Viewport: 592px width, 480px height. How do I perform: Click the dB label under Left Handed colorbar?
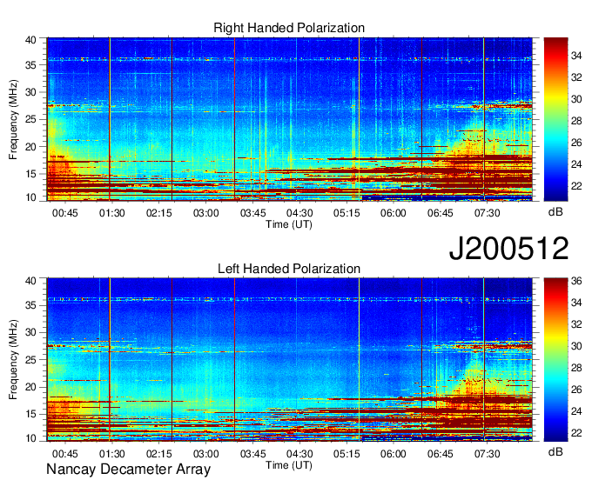pyautogui.click(x=555, y=451)
